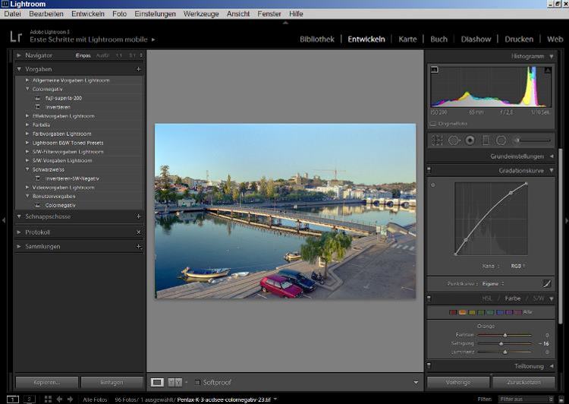Select the radial filter tool
This screenshot has width=569, height=404.
[501, 140]
